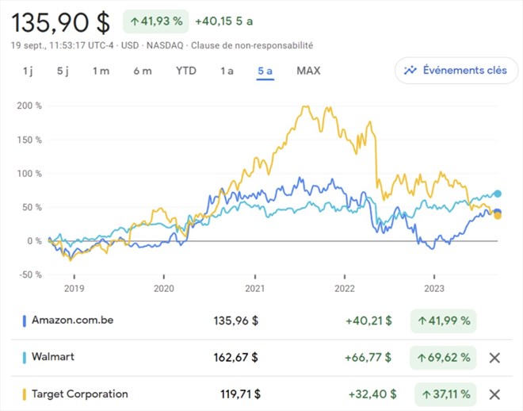Remove Walmart from comparison
The image size is (523, 411).
[x=494, y=358]
